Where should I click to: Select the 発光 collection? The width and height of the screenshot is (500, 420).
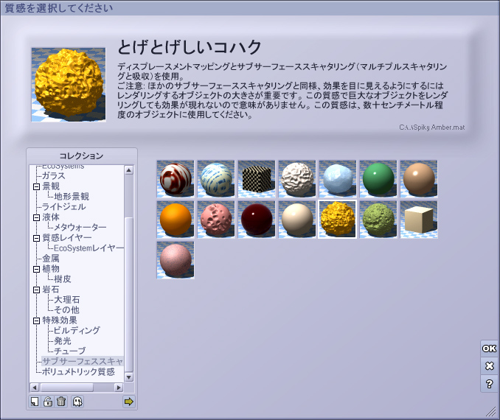tap(63, 341)
